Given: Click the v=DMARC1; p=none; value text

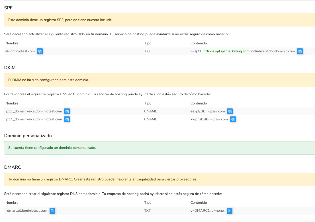Looking at the screenshot, I should [207, 211].
